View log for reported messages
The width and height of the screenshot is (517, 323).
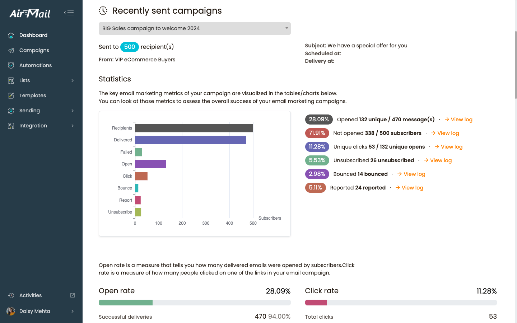[409, 188]
